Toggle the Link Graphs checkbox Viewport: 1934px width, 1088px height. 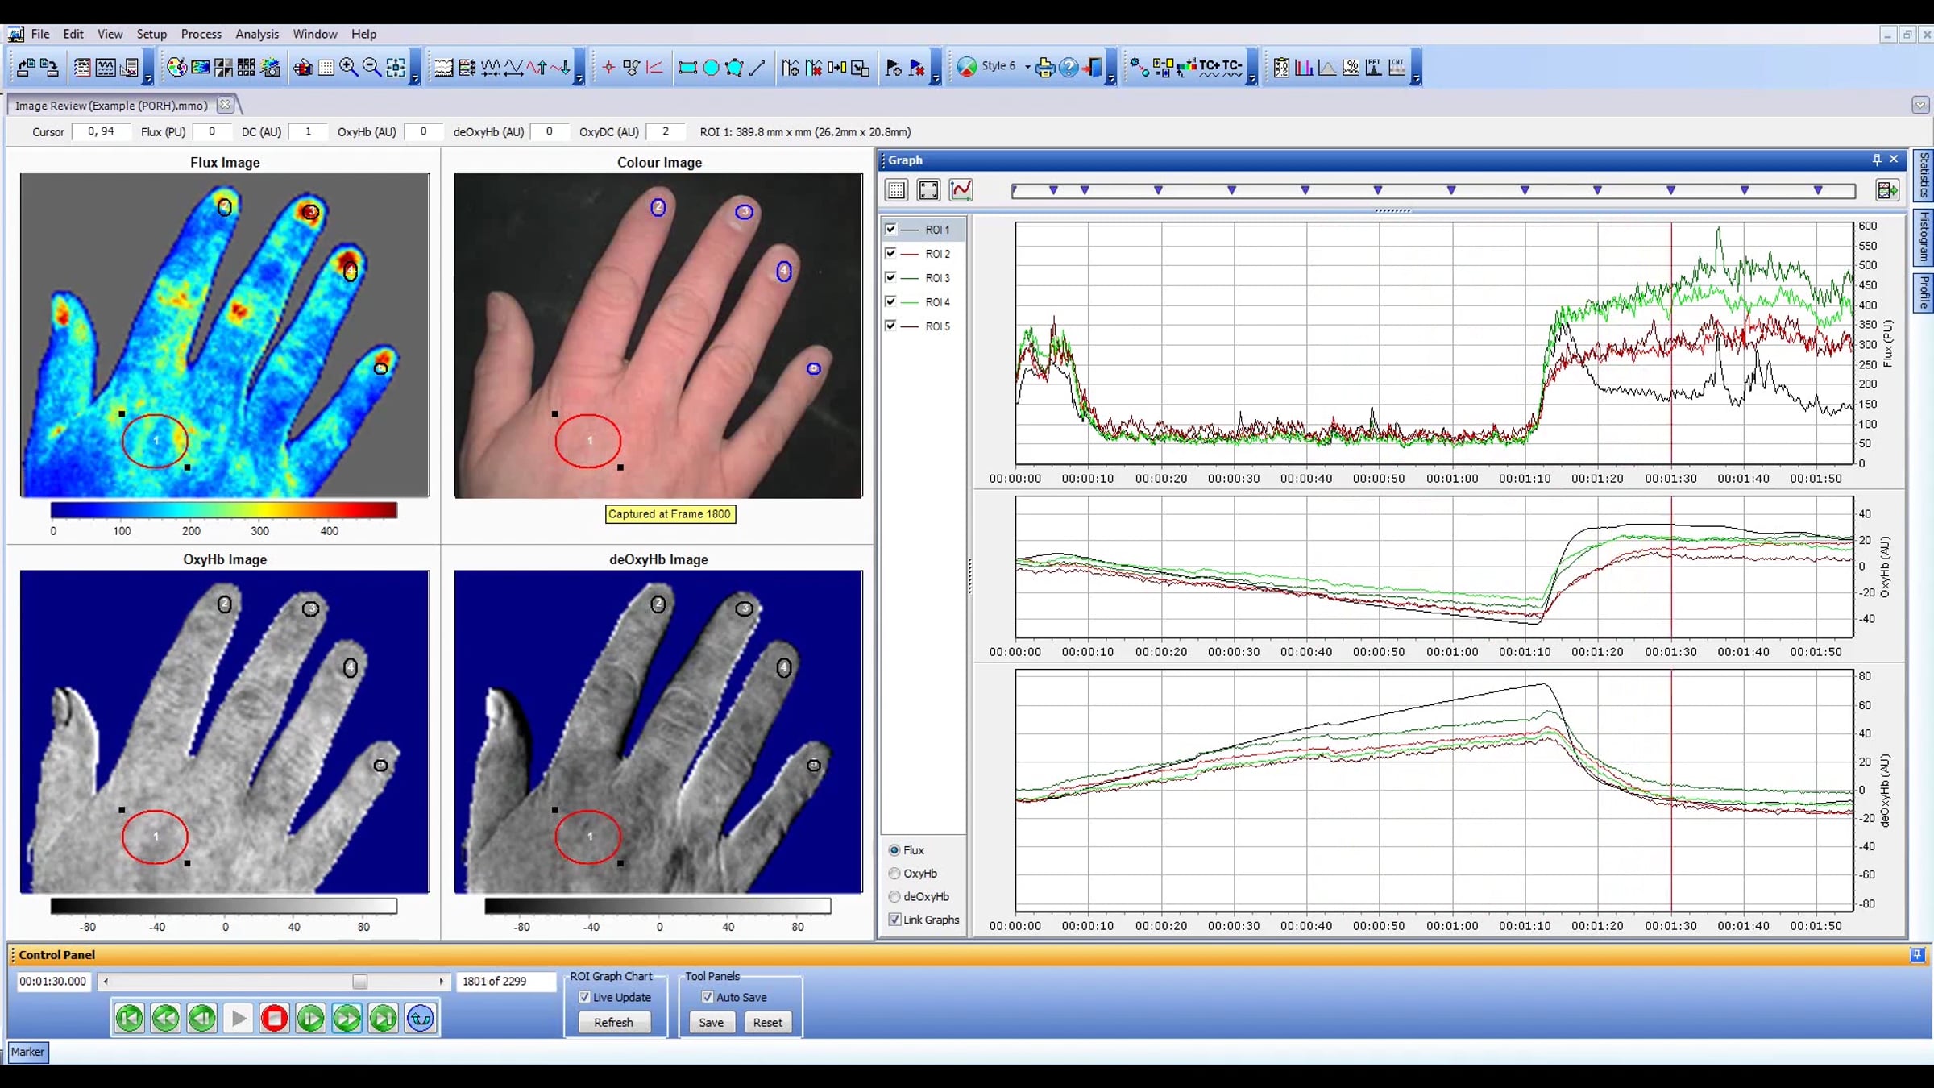click(x=894, y=920)
